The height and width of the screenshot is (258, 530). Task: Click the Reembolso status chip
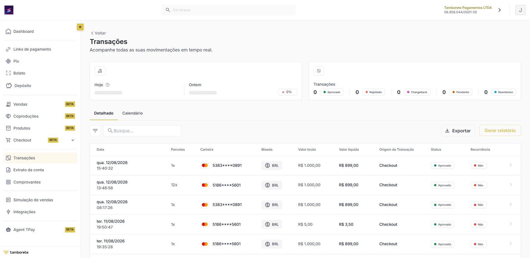pyautogui.click(x=504, y=92)
